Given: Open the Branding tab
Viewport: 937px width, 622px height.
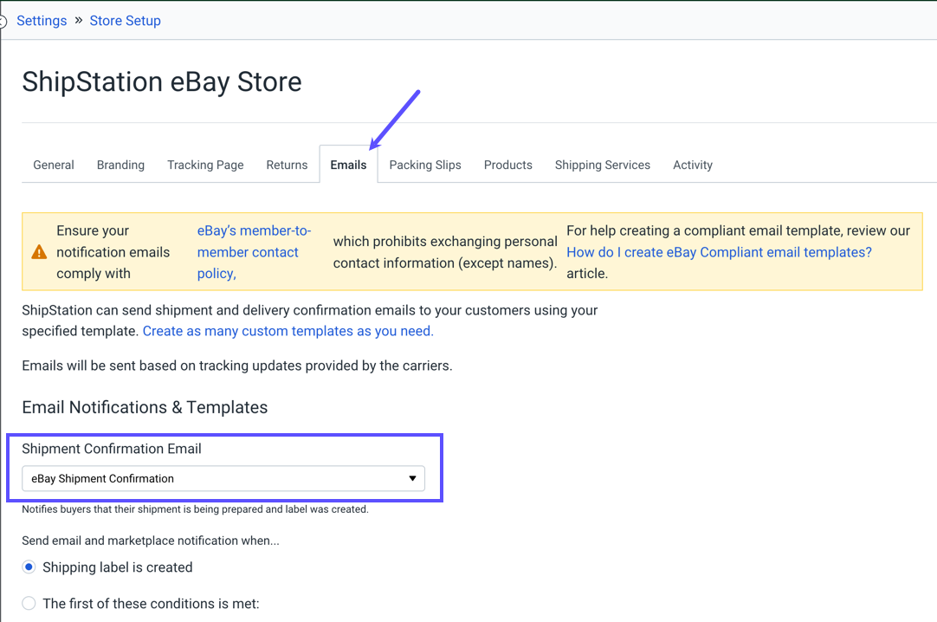Looking at the screenshot, I should 120,165.
